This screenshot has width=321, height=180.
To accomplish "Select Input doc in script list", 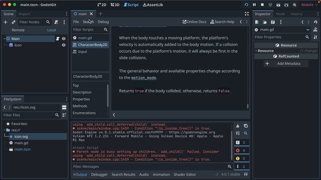I will click(x=82, y=51).
